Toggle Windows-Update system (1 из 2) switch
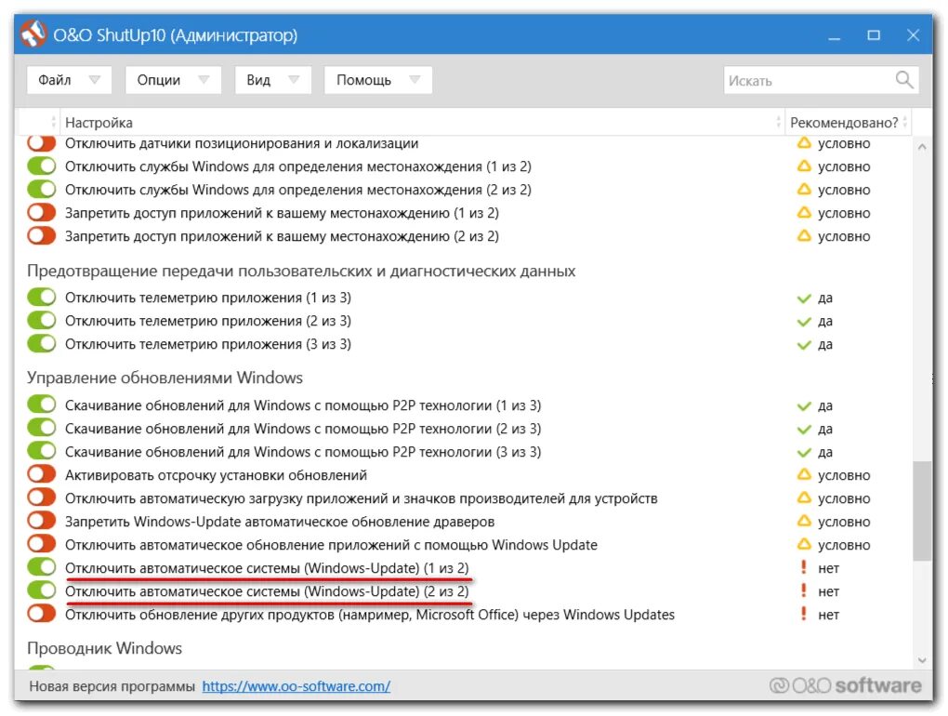The height and width of the screenshot is (716, 948). click(41, 567)
